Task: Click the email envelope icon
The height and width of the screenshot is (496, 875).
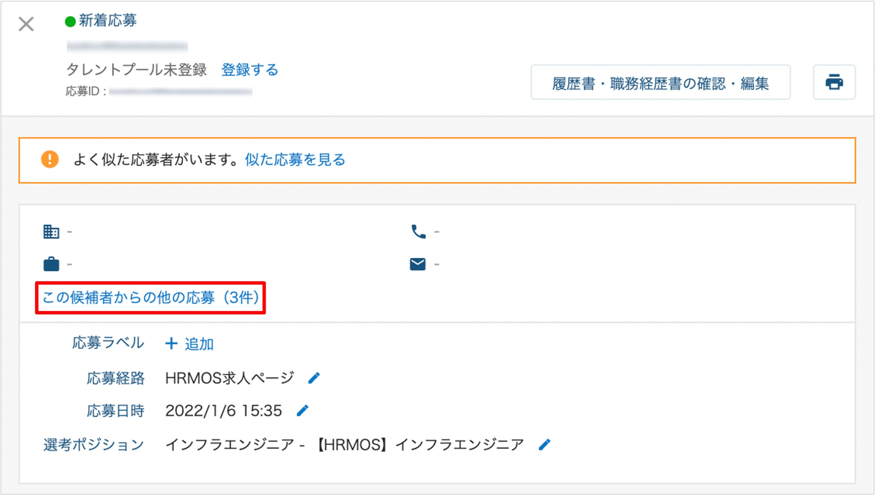Action: pos(417,264)
